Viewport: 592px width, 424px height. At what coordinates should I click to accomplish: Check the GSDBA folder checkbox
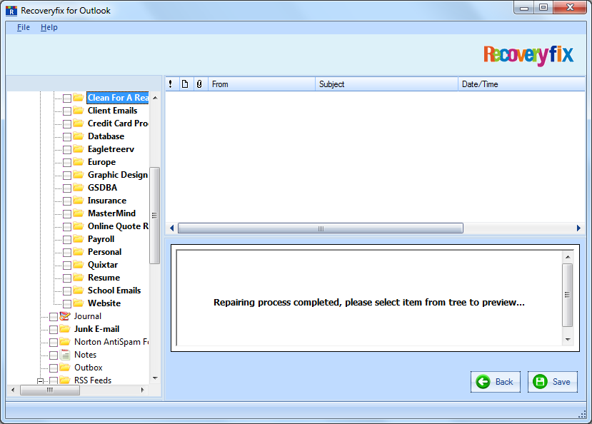tap(67, 188)
